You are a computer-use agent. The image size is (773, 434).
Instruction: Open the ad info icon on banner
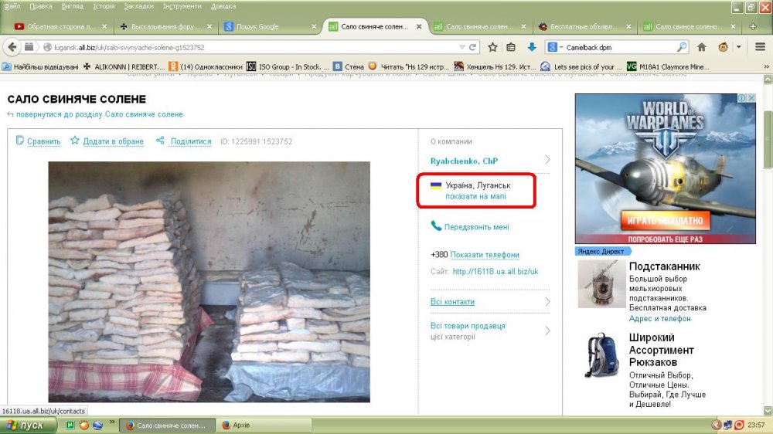[x=741, y=98]
